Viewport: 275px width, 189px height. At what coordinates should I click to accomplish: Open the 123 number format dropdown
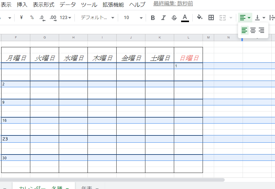pyautogui.click(x=65, y=18)
